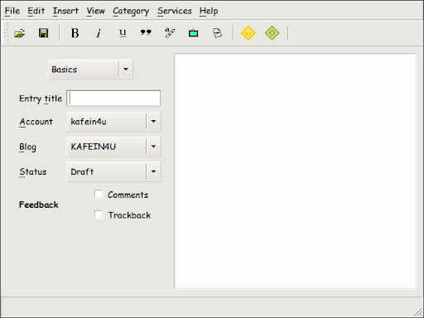Focus the Entry title text field
The height and width of the screenshot is (318, 424).
tap(113, 99)
